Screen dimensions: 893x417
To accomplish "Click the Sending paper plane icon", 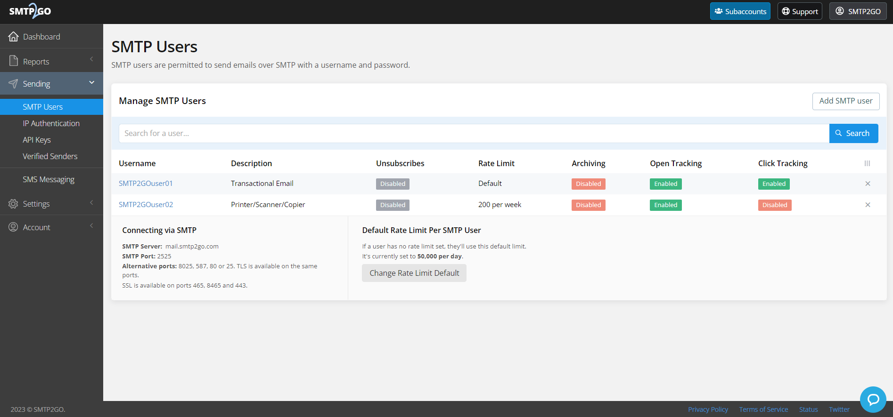I will click(13, 83).
